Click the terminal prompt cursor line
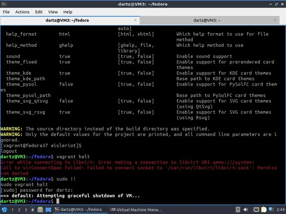Screen dimensions: 286x214 tap(30, 201)
